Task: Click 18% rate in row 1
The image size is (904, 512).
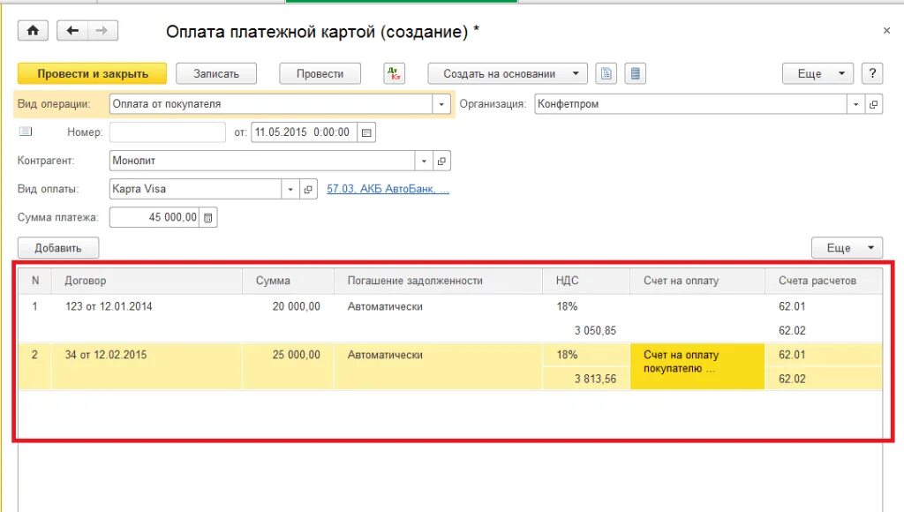Action: pyautogui.click(x=567, y=306)
